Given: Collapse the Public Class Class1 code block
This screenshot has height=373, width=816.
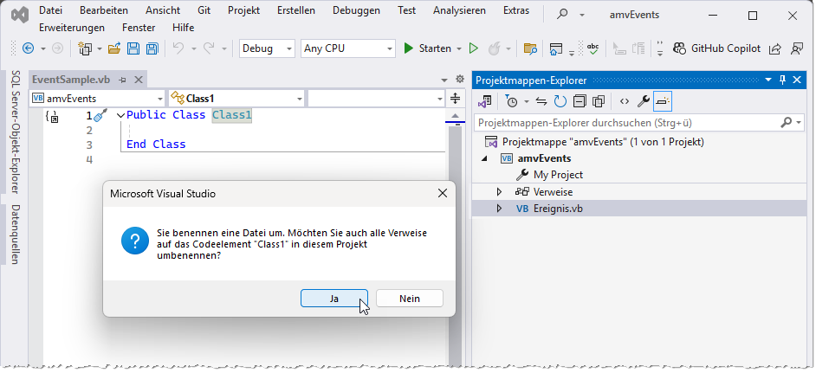Looking at the screenshot, I should tap(120, 115).
